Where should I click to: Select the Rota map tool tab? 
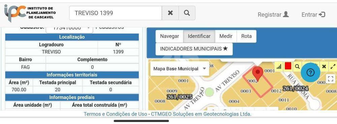pos(246,36)
